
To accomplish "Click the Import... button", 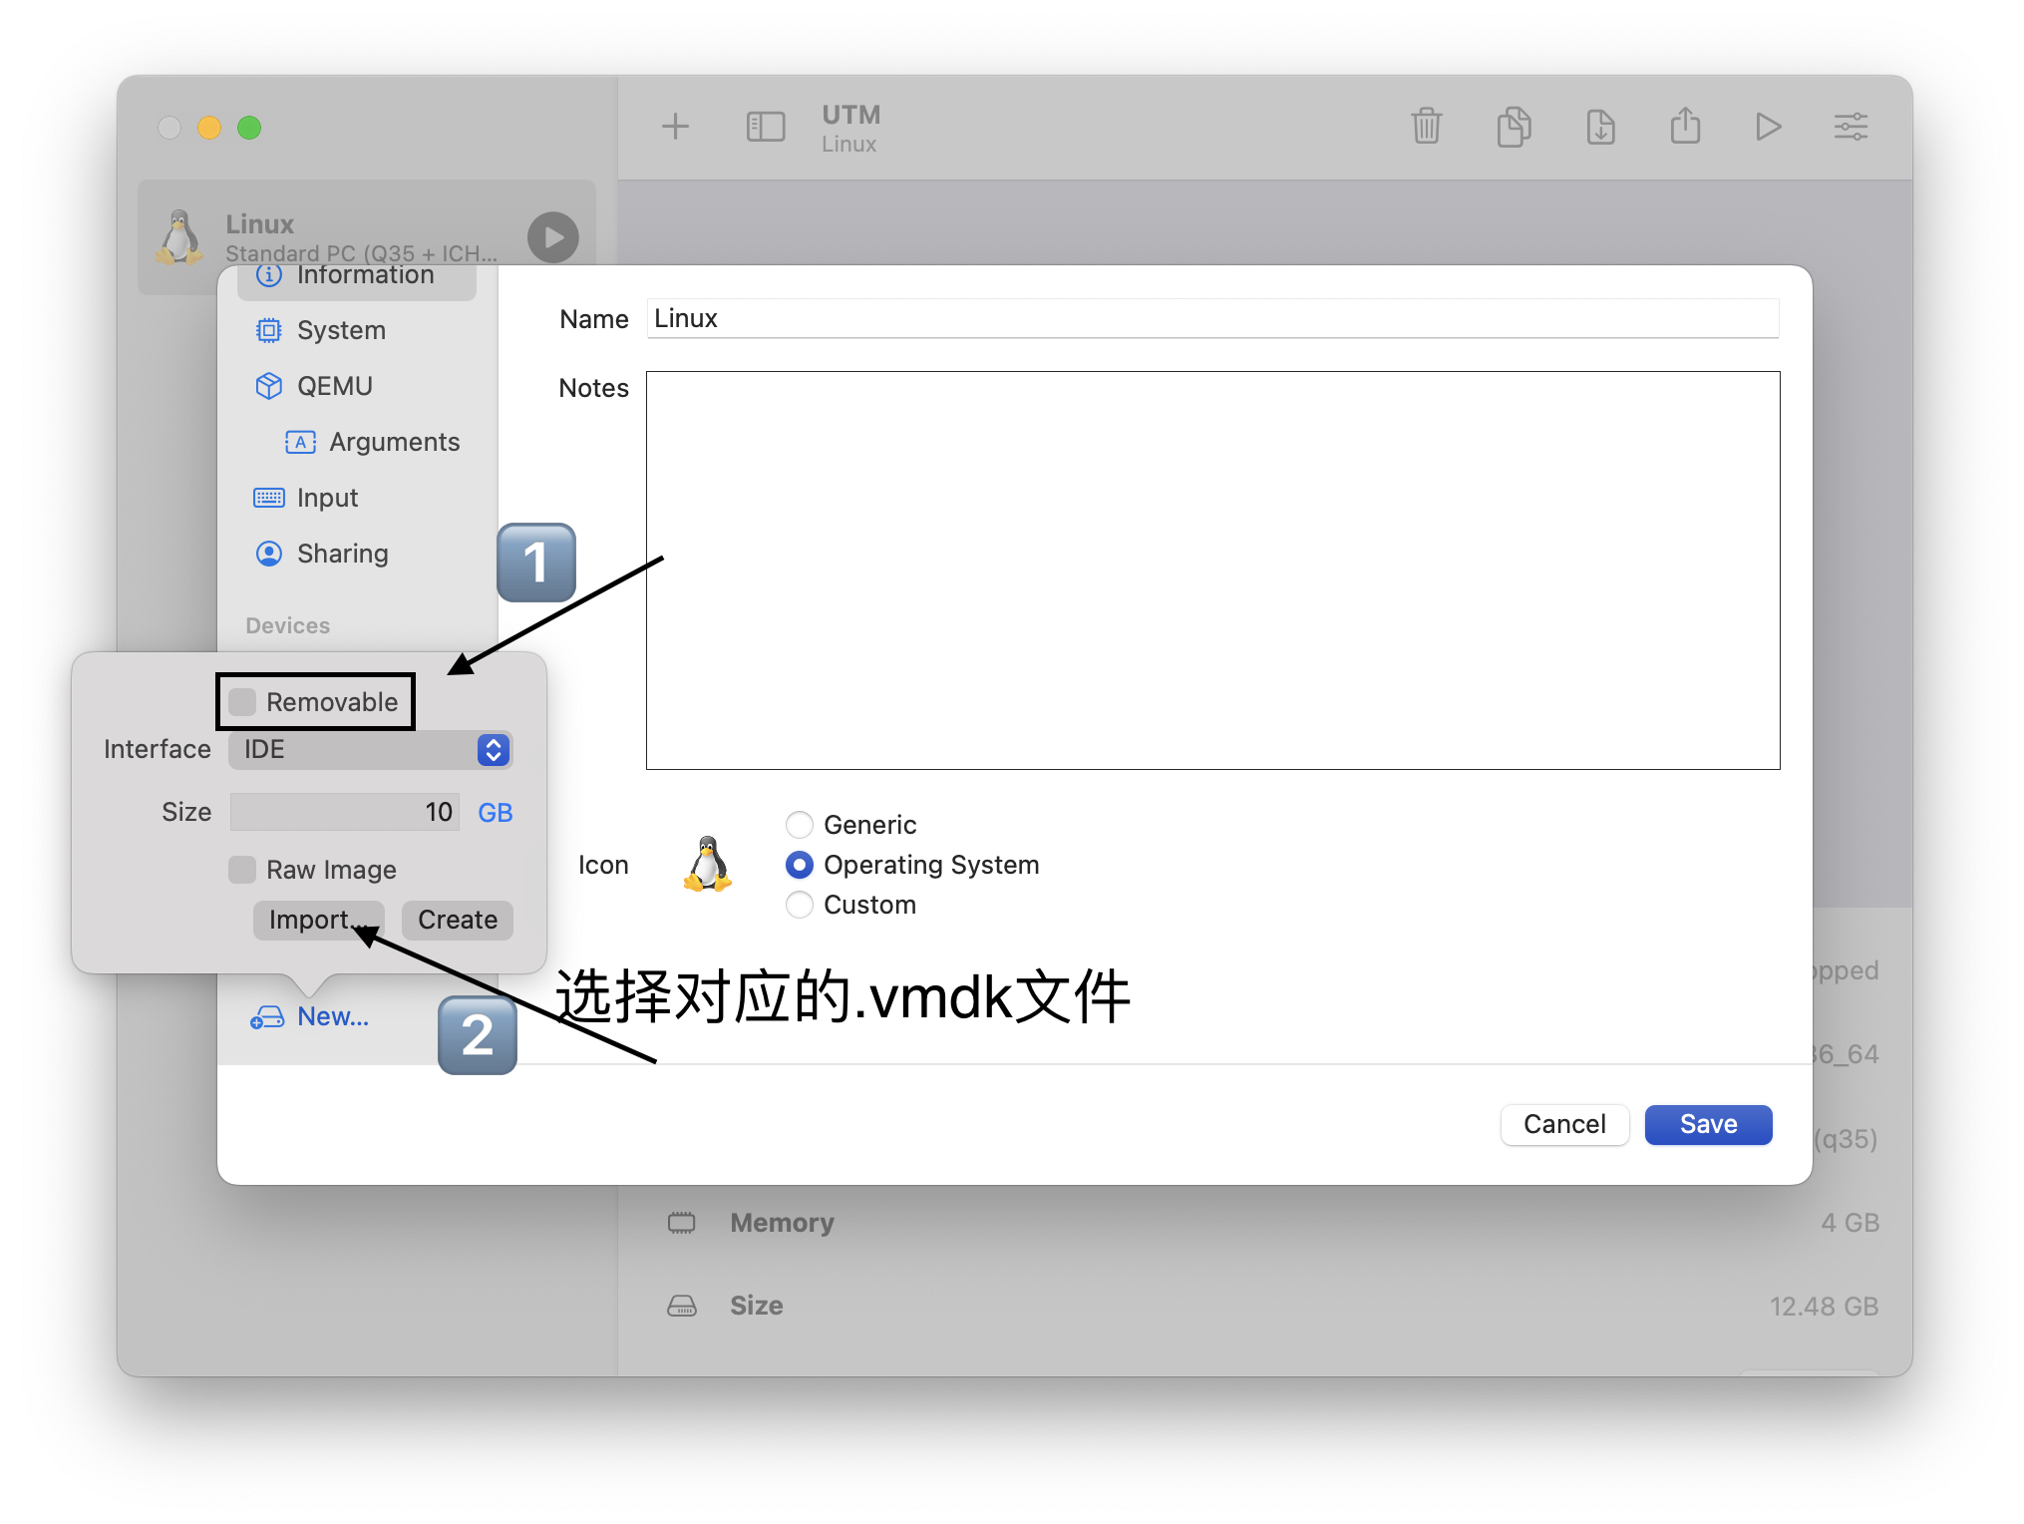I will click(x=318, y=920).
